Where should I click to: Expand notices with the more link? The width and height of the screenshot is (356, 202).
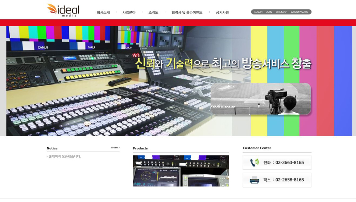[x=115, y=147]
